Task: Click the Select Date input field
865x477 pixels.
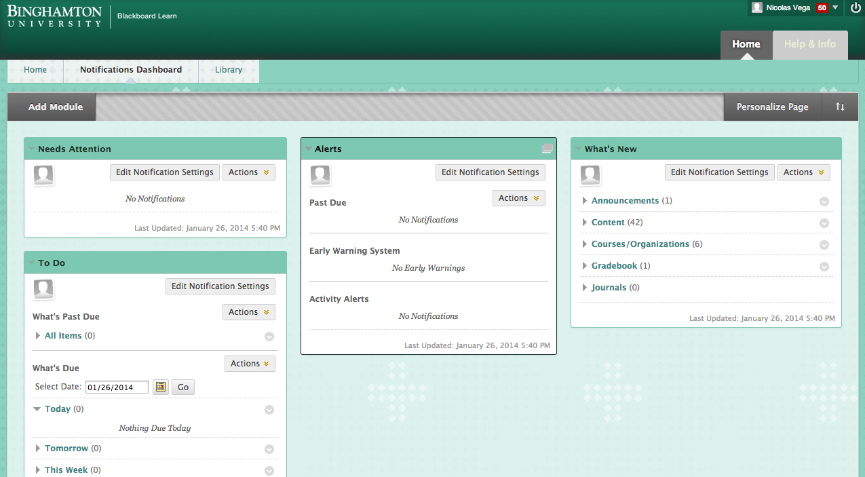Action: [117, 387]
